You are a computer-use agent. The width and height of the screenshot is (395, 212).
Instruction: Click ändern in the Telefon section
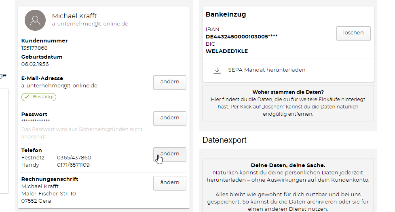(x=169, y=154)
